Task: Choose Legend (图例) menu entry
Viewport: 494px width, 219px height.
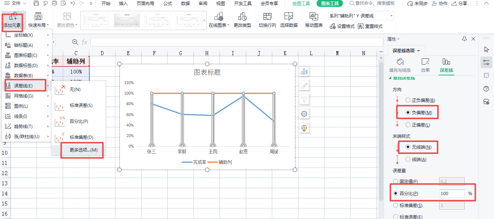Action: click(27, 106)
